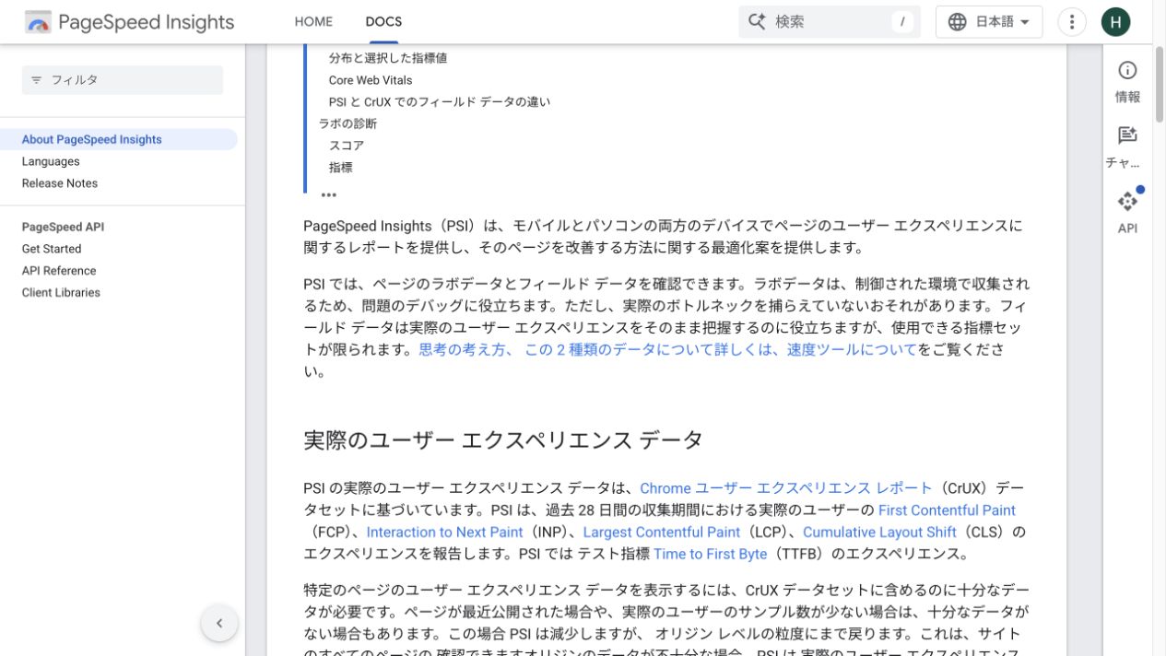Switch to the HOME tab
The width and height of the screenshot is (1166, 656).
click(313, 21)
